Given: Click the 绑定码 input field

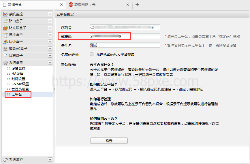Looking at the screenshot, I should pyautogui.click(x=125, y=36).
